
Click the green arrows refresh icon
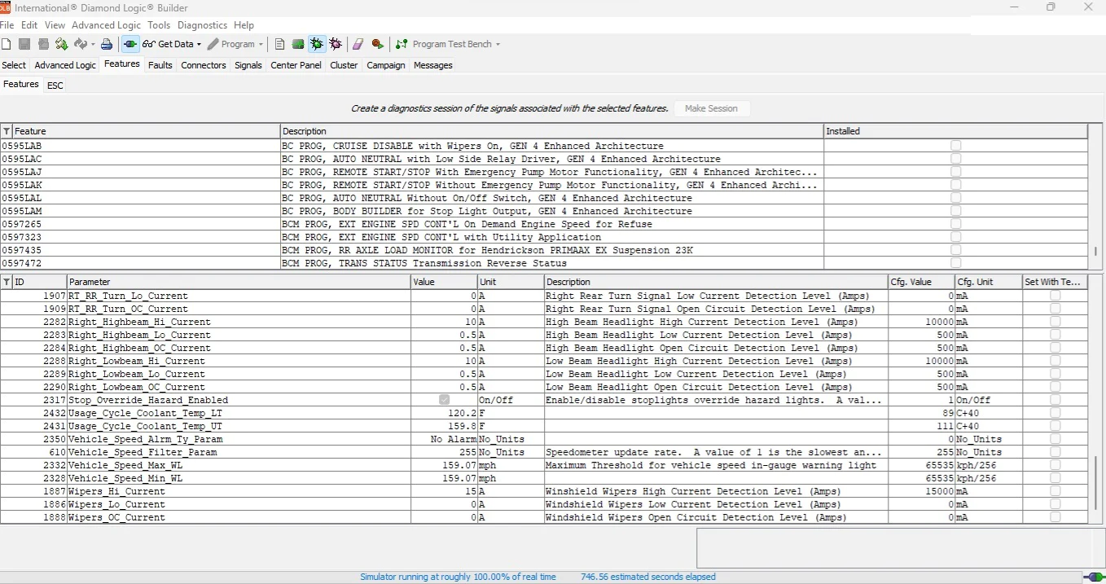pos(62,44)
